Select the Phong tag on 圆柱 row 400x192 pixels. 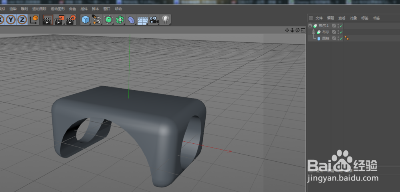click(x=346, y=38)
